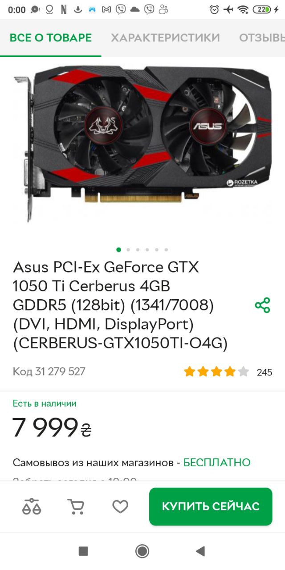Select the last image carousel dot
The height and width of the screenshot is (570, 285).
(x=166, y=250)
